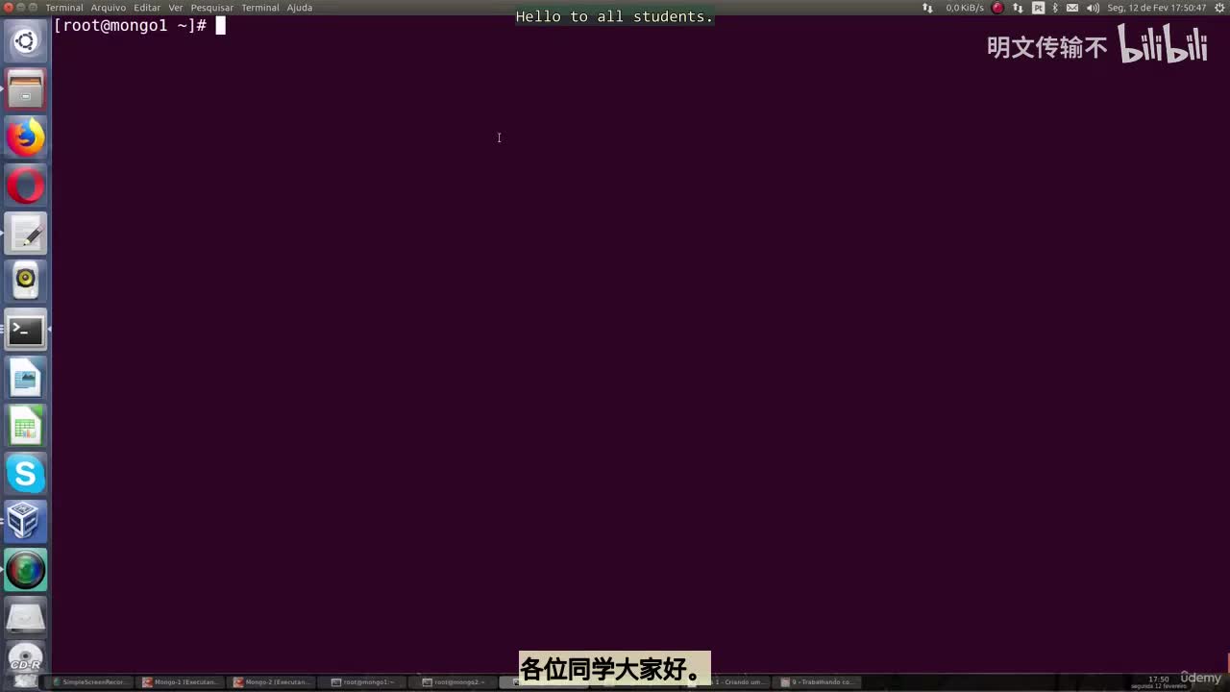
Task: Select the Terminal icon in dock
Action: click(26, 330)
